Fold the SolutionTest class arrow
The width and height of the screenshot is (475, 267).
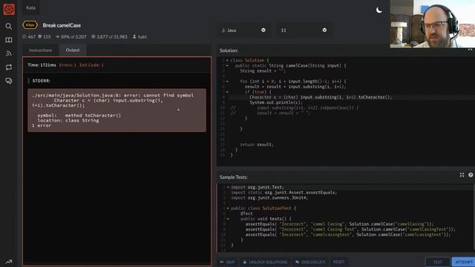[228, 208]
